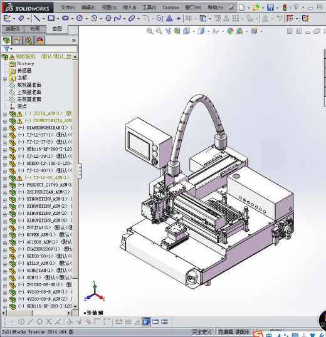Toggle the shaded display mode button in bottom bar
Screen dimensions: 326x337
pyautogui.click(x=146, y=321)
